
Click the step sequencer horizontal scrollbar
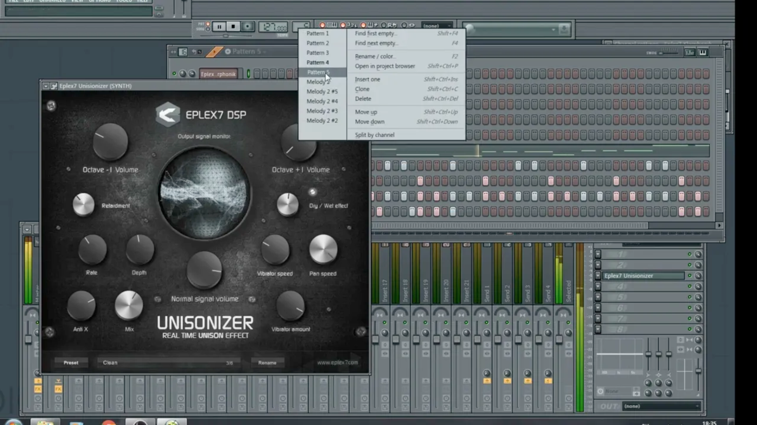pos(510,225)
